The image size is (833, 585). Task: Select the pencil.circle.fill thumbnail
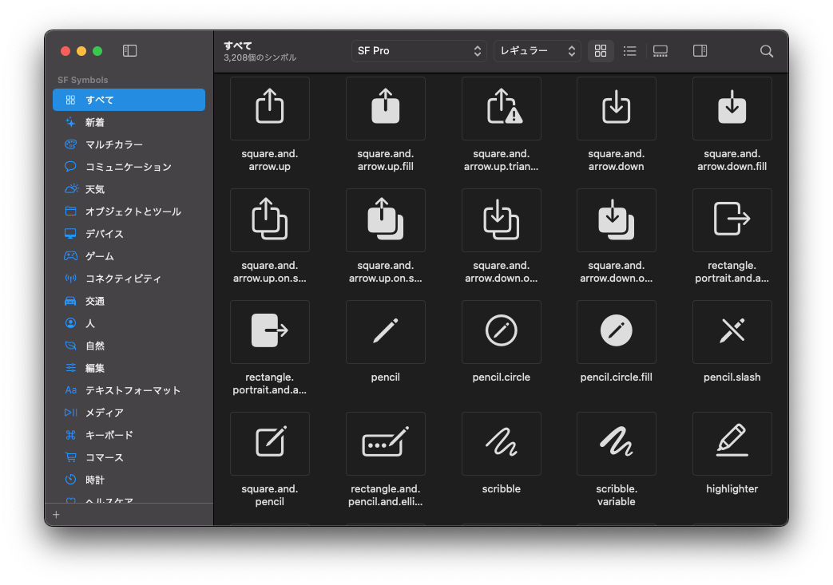pos(616,332)
